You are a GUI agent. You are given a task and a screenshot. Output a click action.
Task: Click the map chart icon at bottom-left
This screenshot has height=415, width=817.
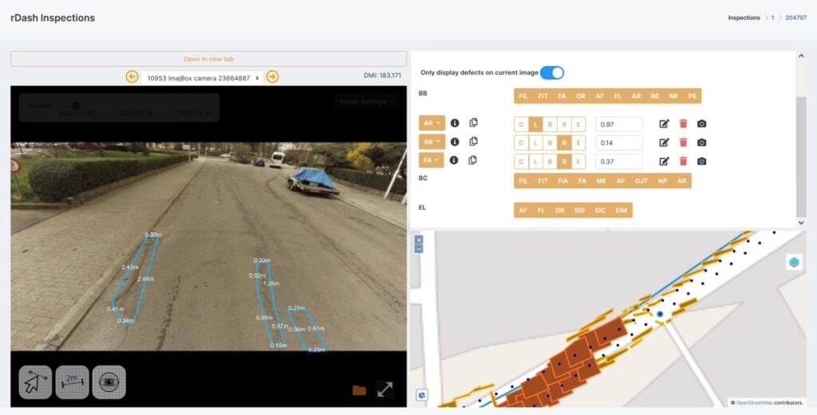[421, 395]
